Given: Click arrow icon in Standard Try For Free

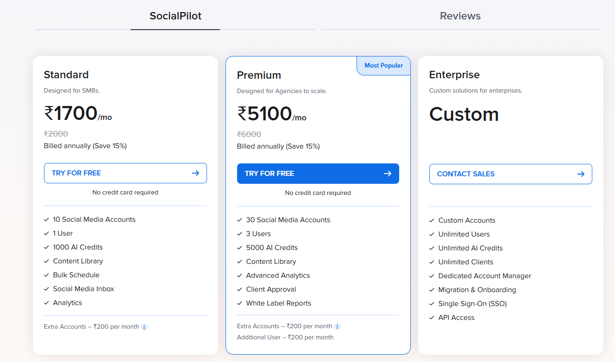Looking at the screenshot, I should tap(195, 173).
